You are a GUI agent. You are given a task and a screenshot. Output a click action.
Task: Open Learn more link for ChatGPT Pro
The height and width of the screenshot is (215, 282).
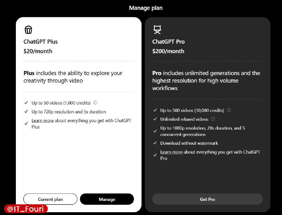click(171, 152)
